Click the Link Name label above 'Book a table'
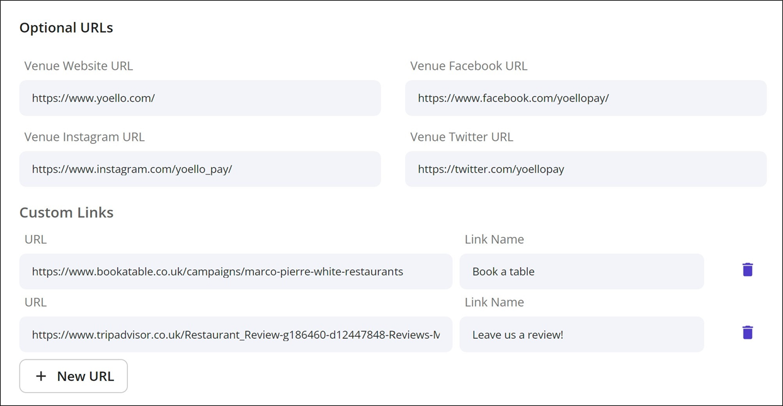The height and width of the screenshot is (406, 783). (x=494, y=239)
